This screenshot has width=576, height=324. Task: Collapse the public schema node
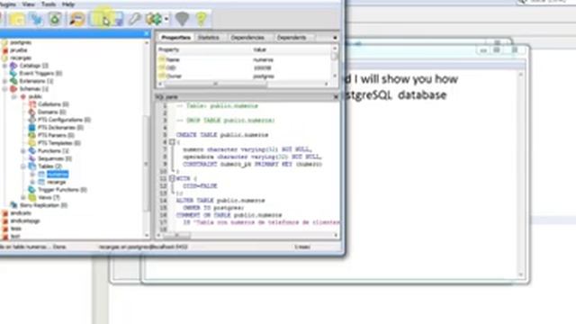click(14, 96)
